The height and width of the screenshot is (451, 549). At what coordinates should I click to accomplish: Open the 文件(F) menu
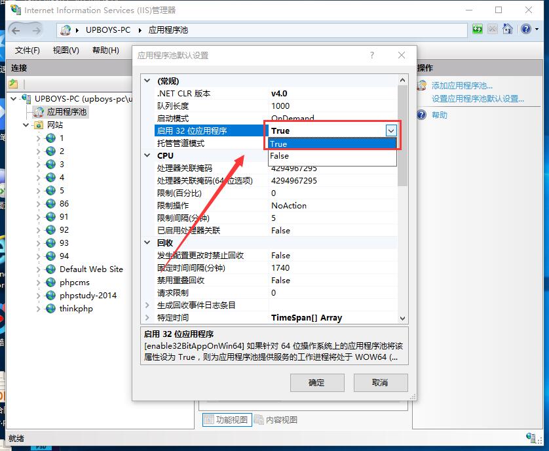click(28, 50)
